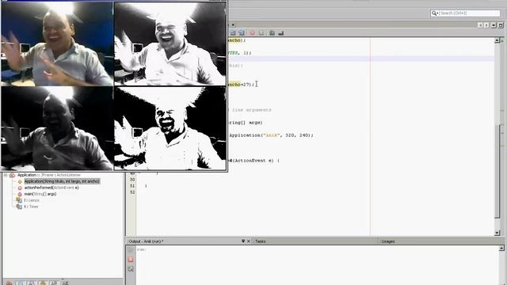Screen dimensions: 507x285
Task: Click the red stop button in Output
Action: [131, 260]
